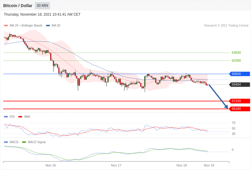This screenshot has width=251, height=170.
Task: Click the RSI 70 axis value
Action: pos(234,123)
